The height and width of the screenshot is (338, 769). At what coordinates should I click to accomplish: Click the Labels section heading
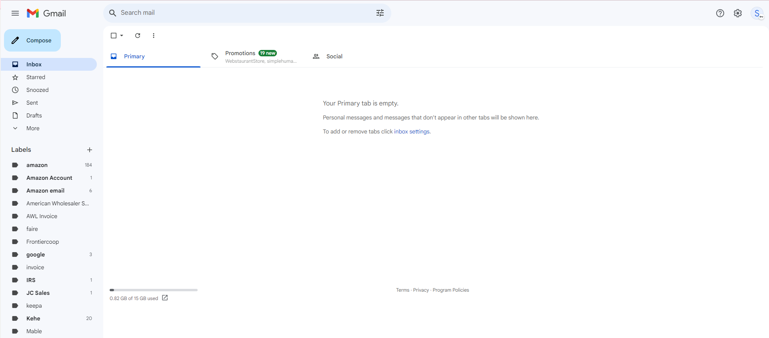[x=21, y=150]
